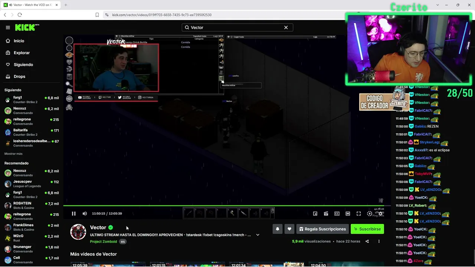Select the Kick VOD browser tab
The height and width of the screenshot is (267, 475).
[31, 5]
